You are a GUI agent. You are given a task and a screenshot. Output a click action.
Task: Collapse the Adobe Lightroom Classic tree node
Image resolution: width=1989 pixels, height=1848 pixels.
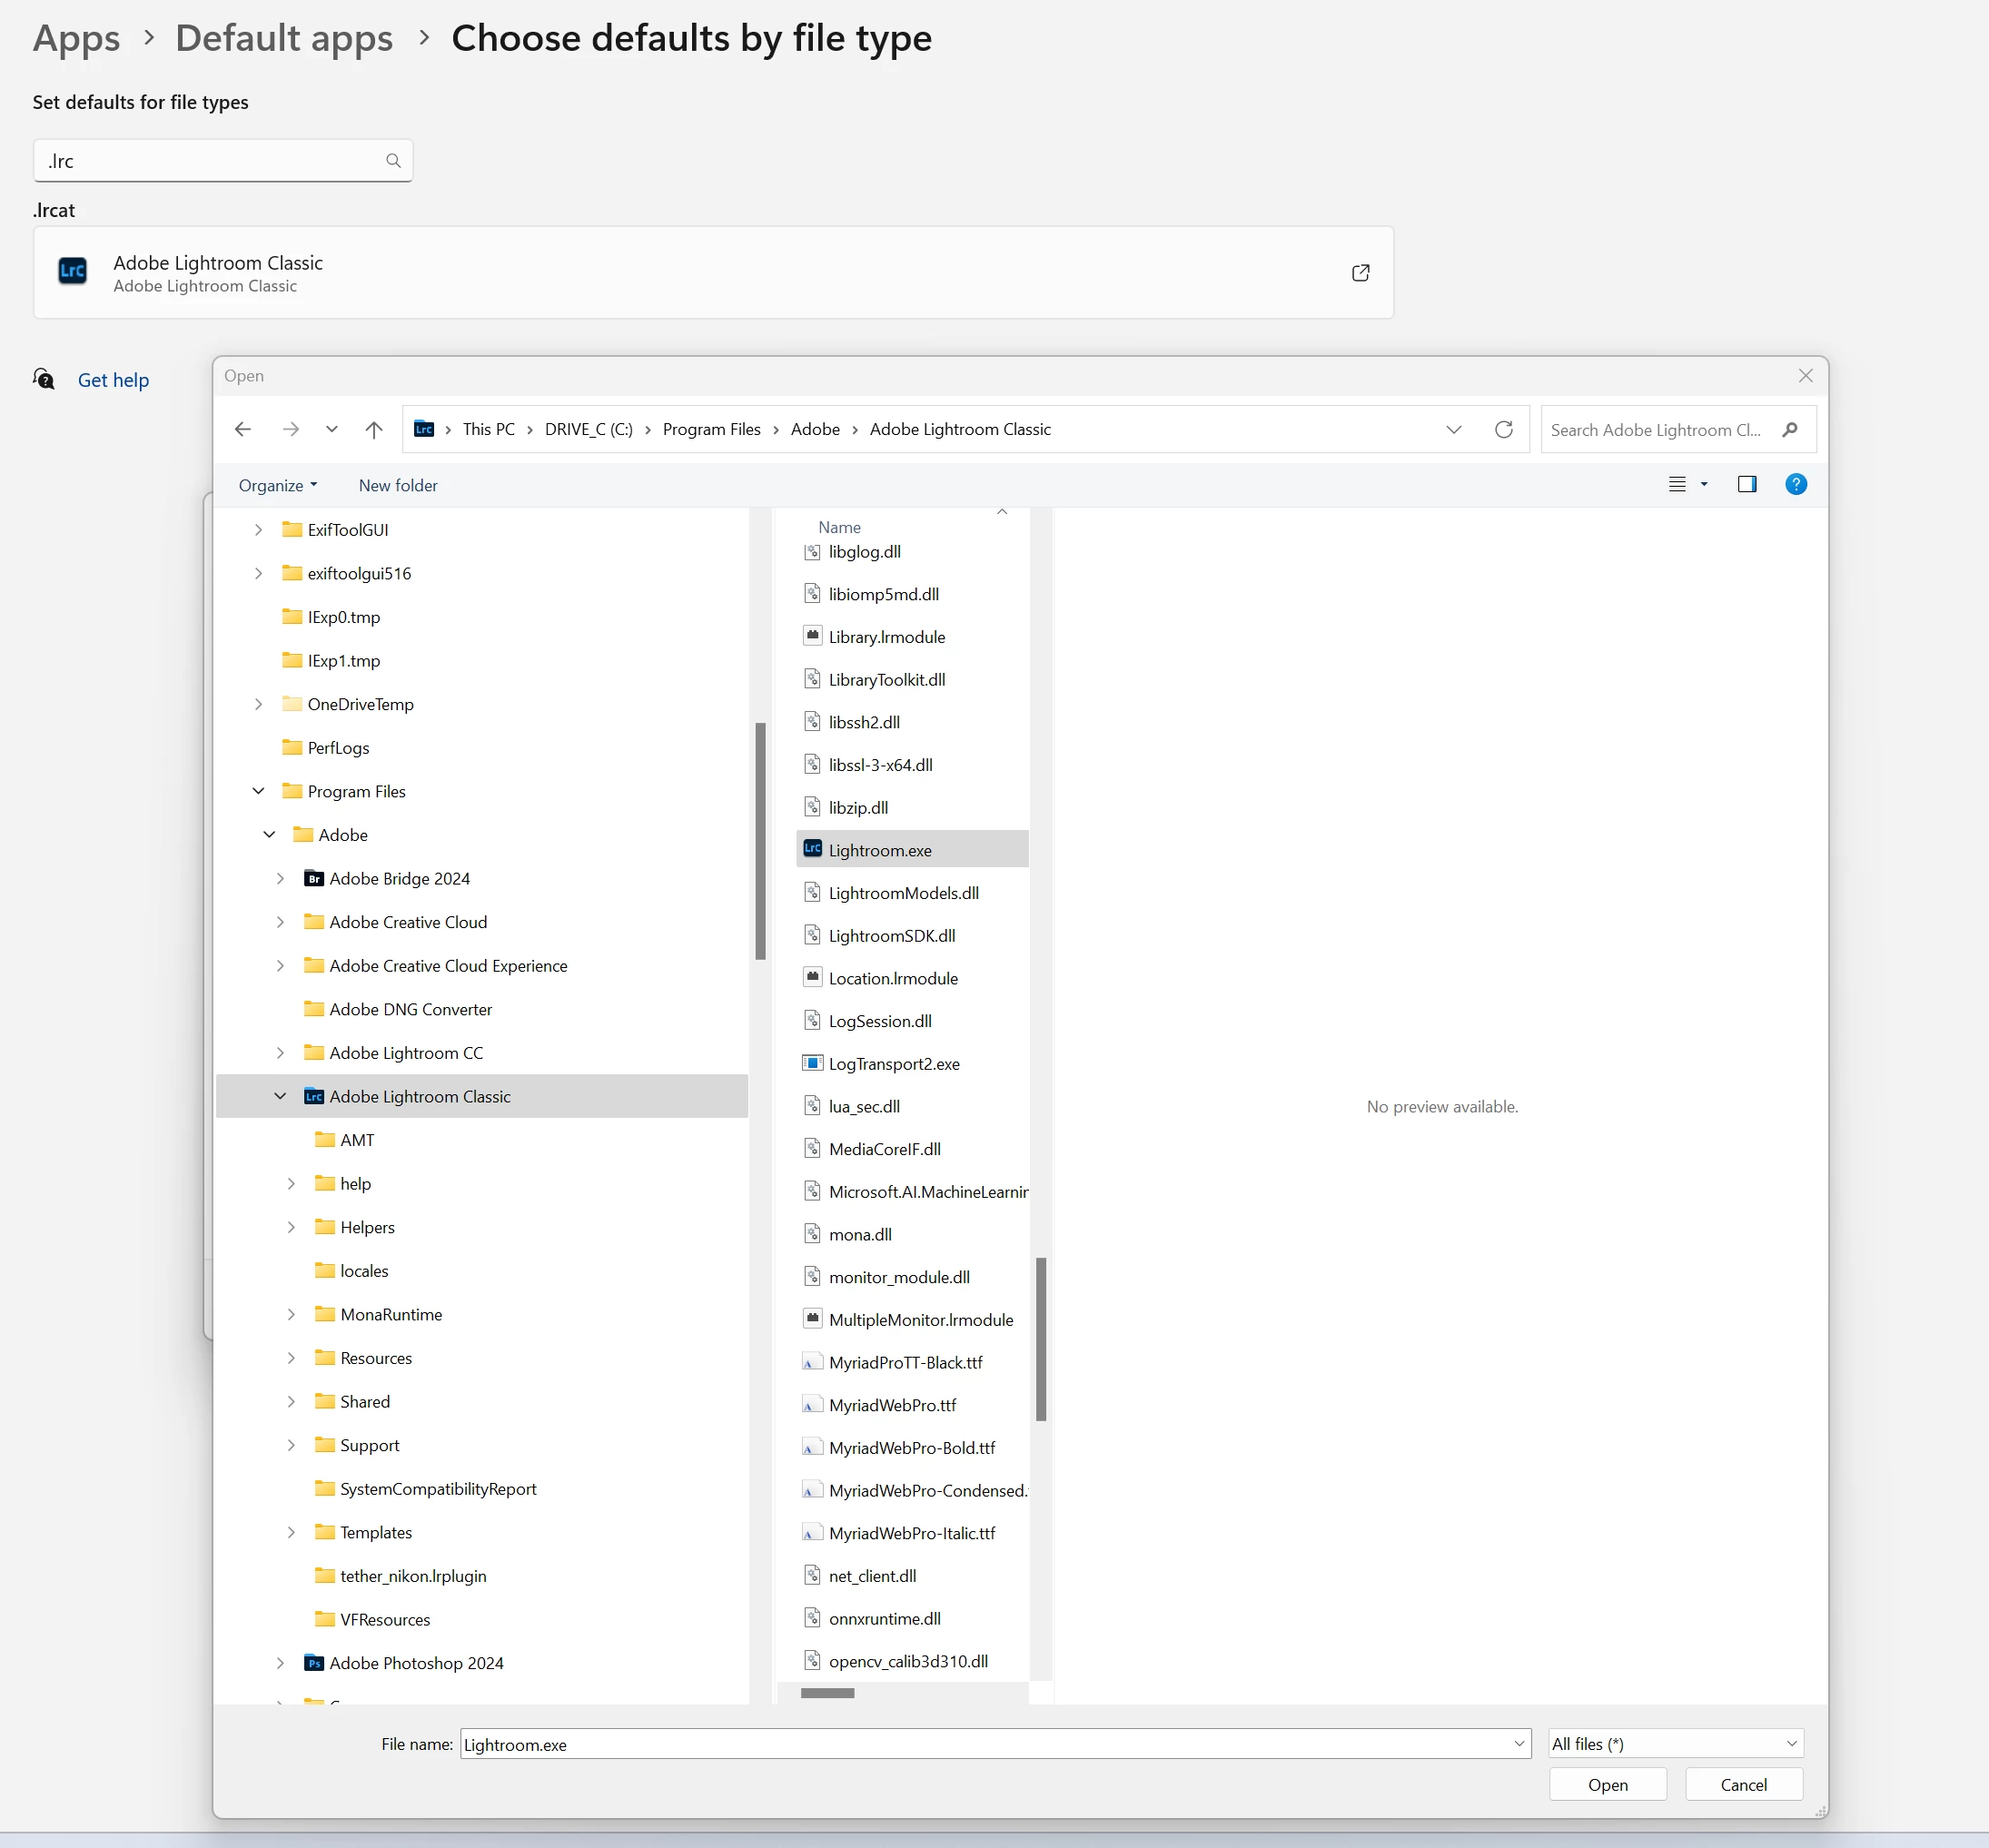280,1097
